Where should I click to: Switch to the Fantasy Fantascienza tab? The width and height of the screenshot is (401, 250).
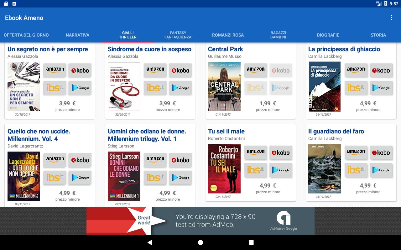[x=178, y=35]
